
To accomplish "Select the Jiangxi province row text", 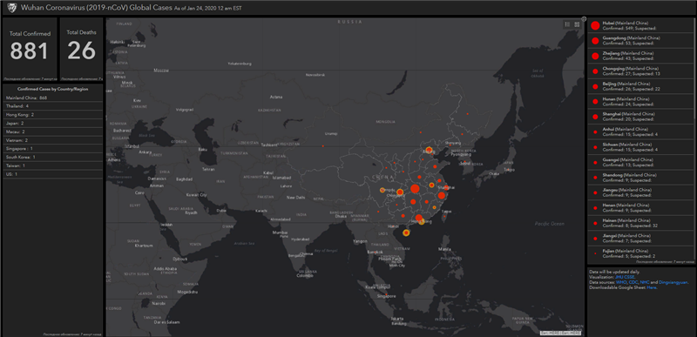I will (628, 238).
